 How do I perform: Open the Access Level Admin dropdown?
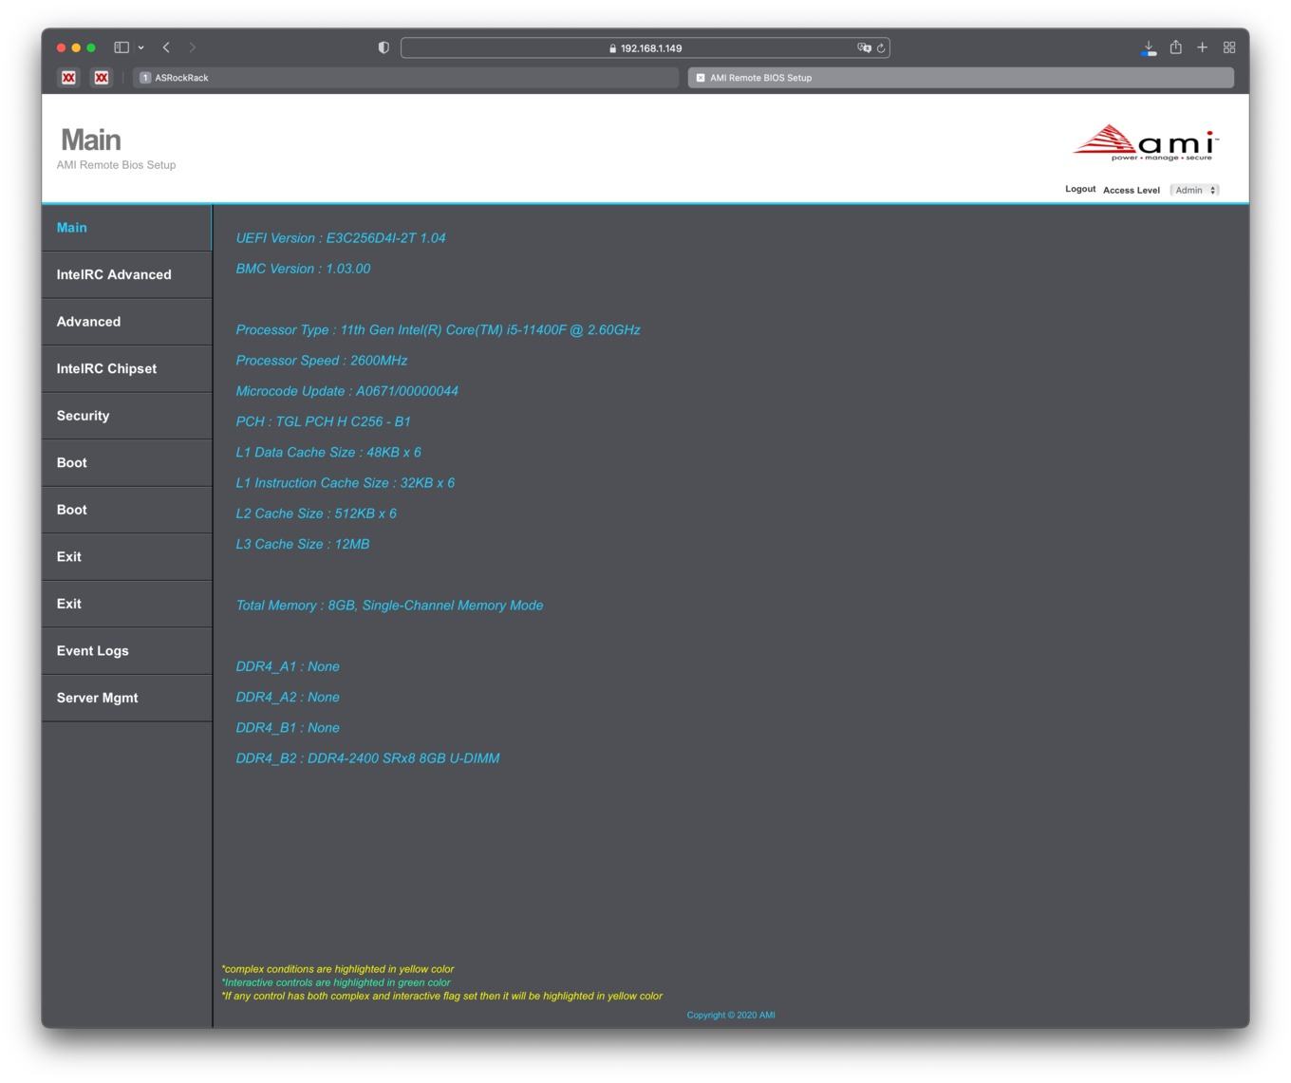tap(1195, 190)
